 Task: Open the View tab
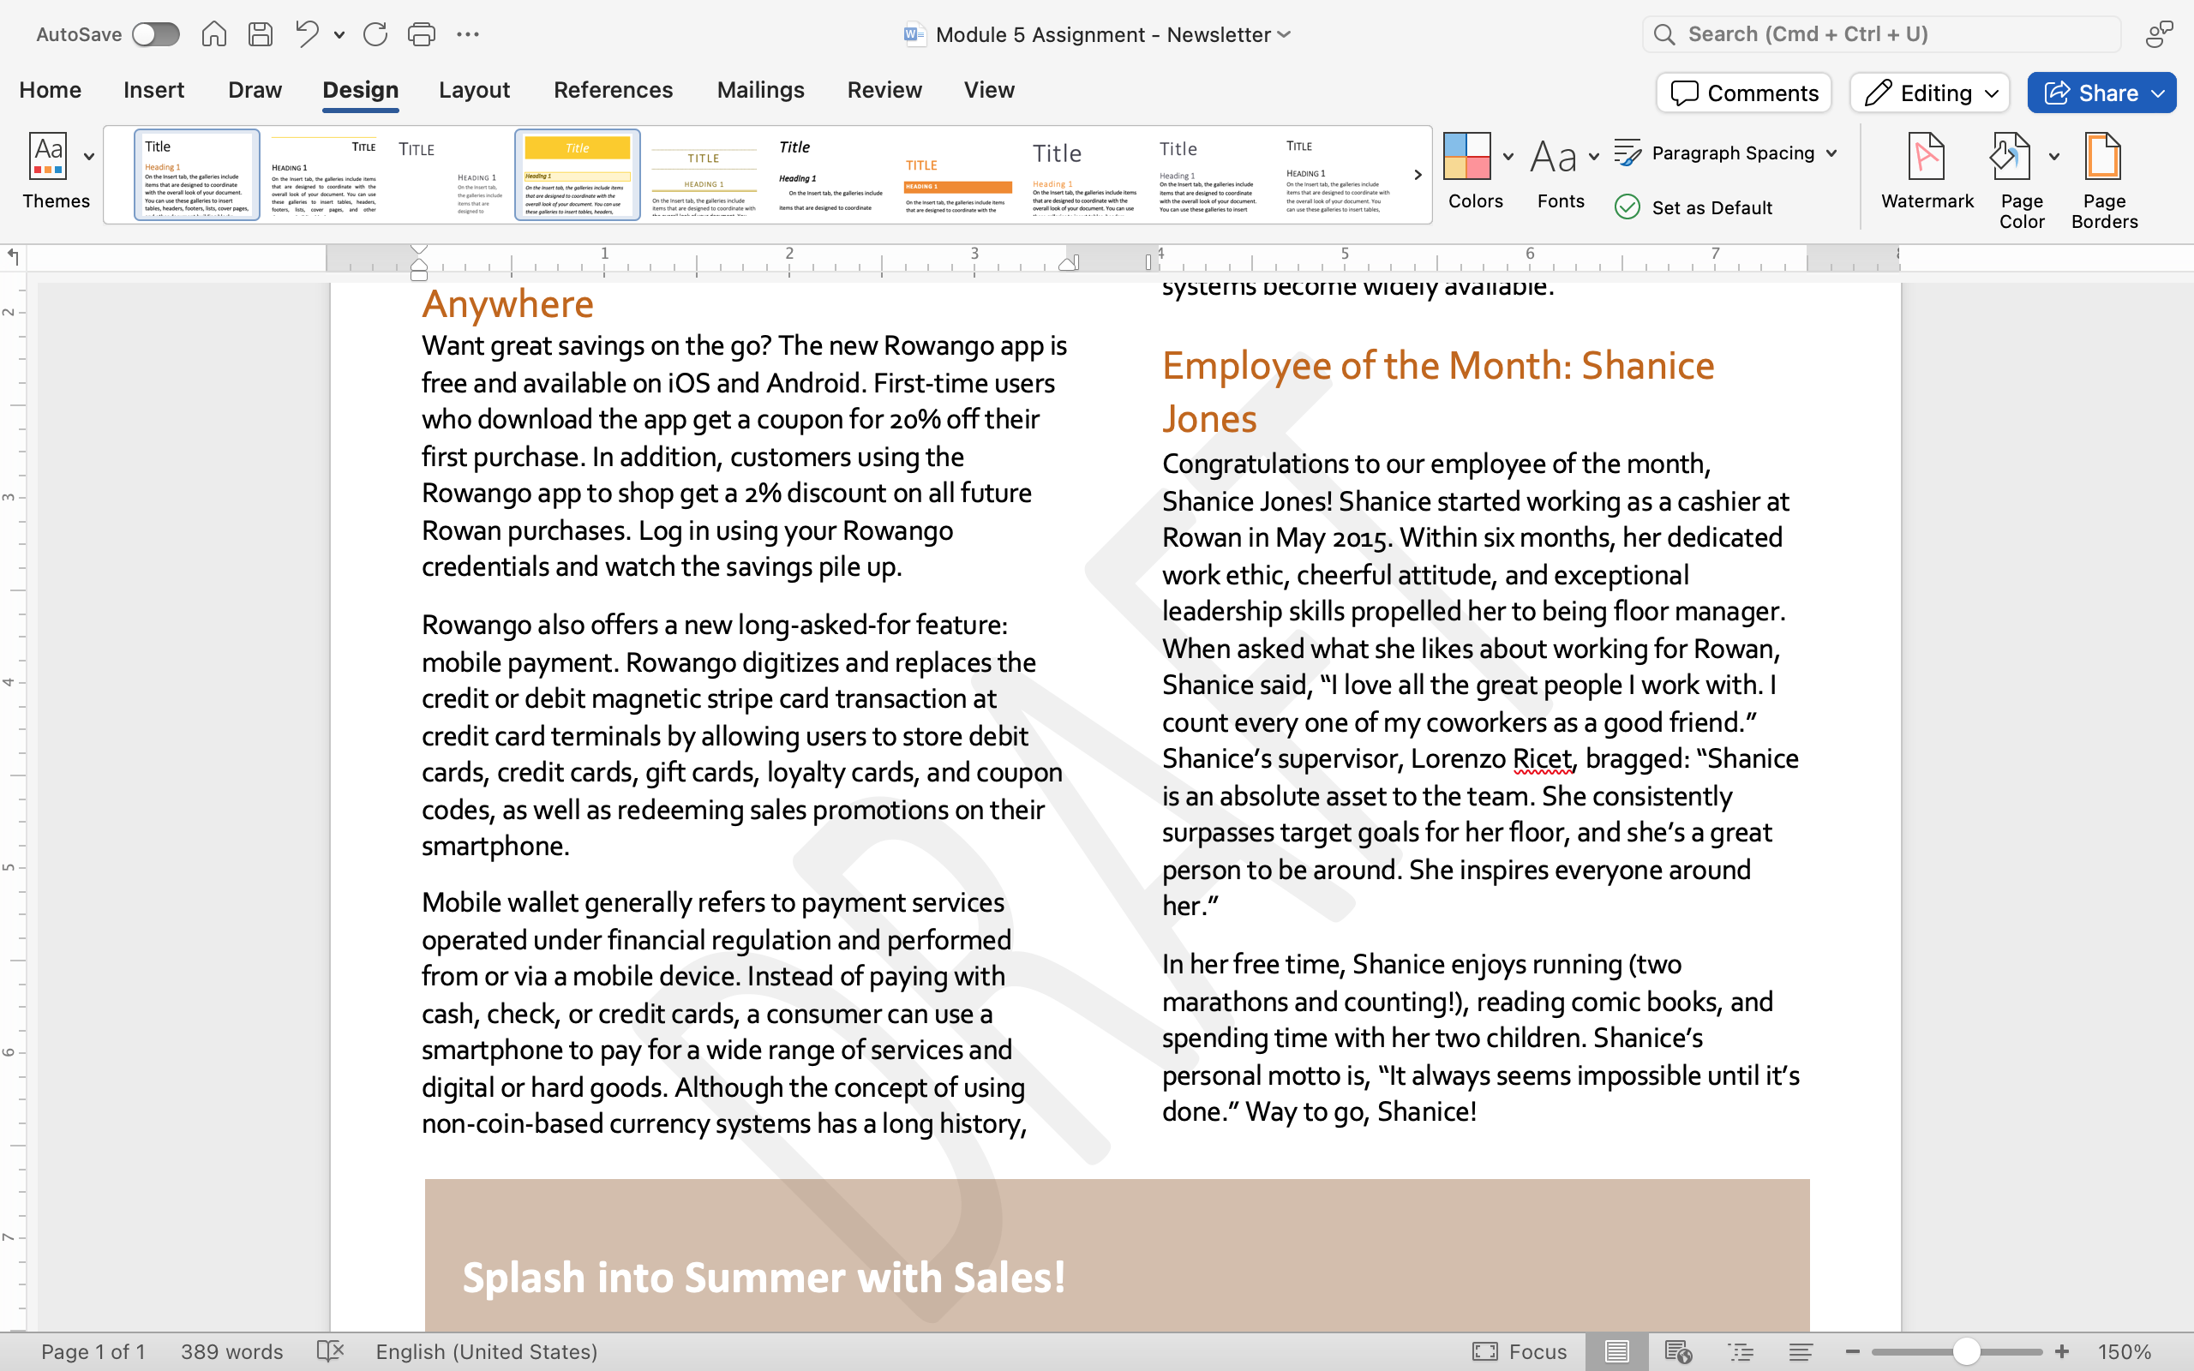tap(989, 90)
